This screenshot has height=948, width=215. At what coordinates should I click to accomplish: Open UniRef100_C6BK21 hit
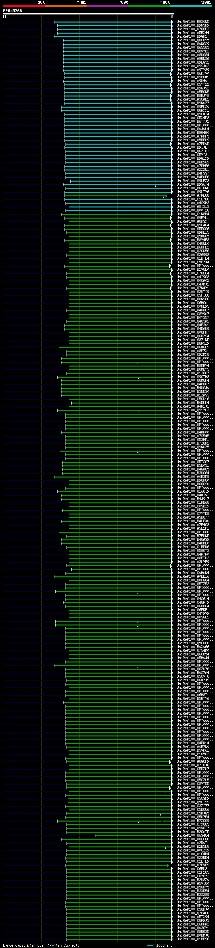(x=192, y=869)
